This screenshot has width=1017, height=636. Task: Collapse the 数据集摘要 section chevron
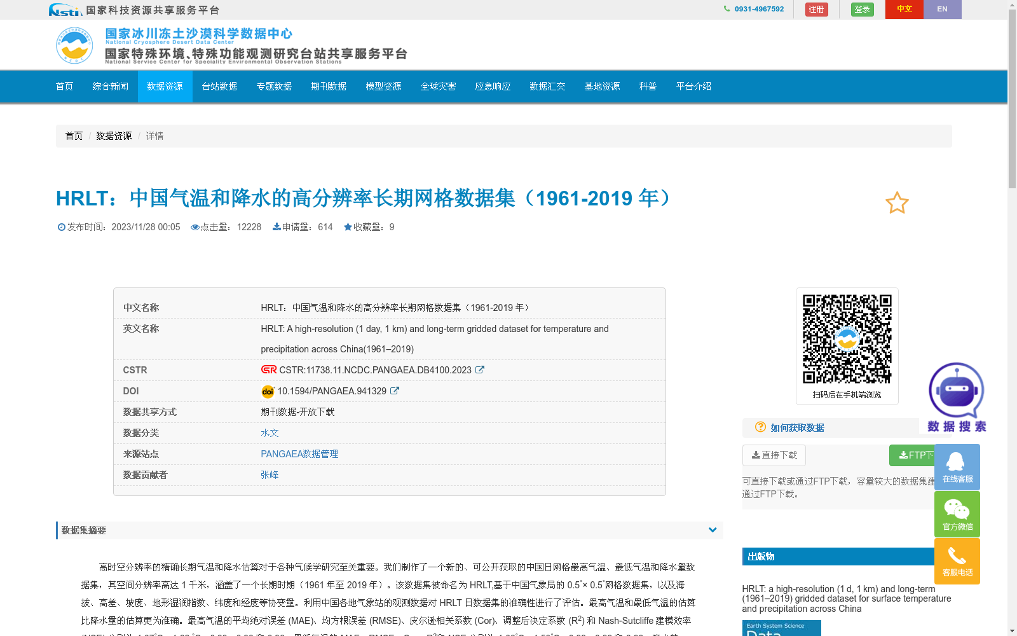pos(713,530)
